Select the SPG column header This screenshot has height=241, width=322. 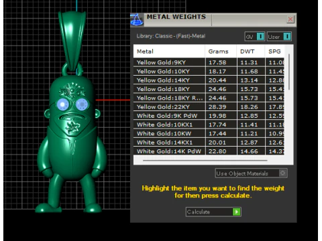[x=275, y=52]
